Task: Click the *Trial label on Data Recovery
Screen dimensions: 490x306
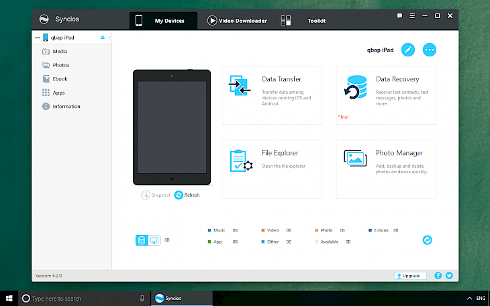Action: (343, 117)
